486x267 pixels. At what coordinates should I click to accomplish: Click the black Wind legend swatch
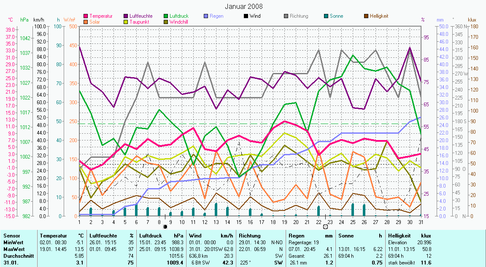pos(246,16)
